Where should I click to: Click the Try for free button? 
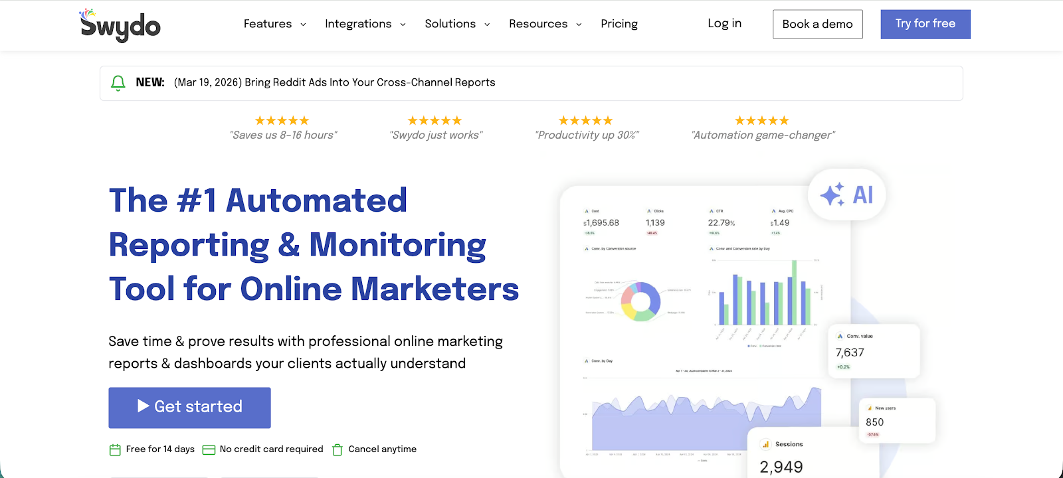(925, 24)
